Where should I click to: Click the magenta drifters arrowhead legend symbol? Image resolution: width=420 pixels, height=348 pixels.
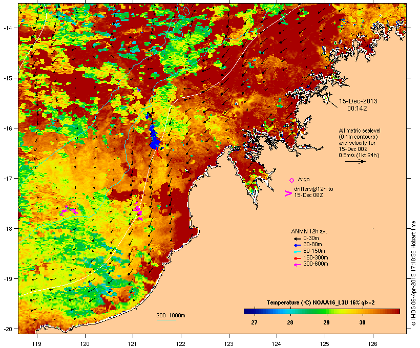tap(288, 193)
